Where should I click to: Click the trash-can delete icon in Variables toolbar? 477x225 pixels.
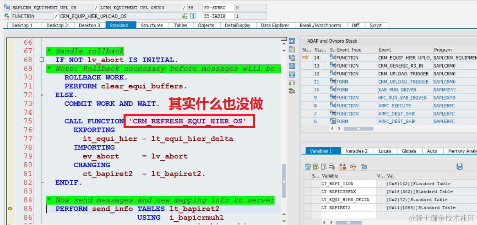coord(308,166)
